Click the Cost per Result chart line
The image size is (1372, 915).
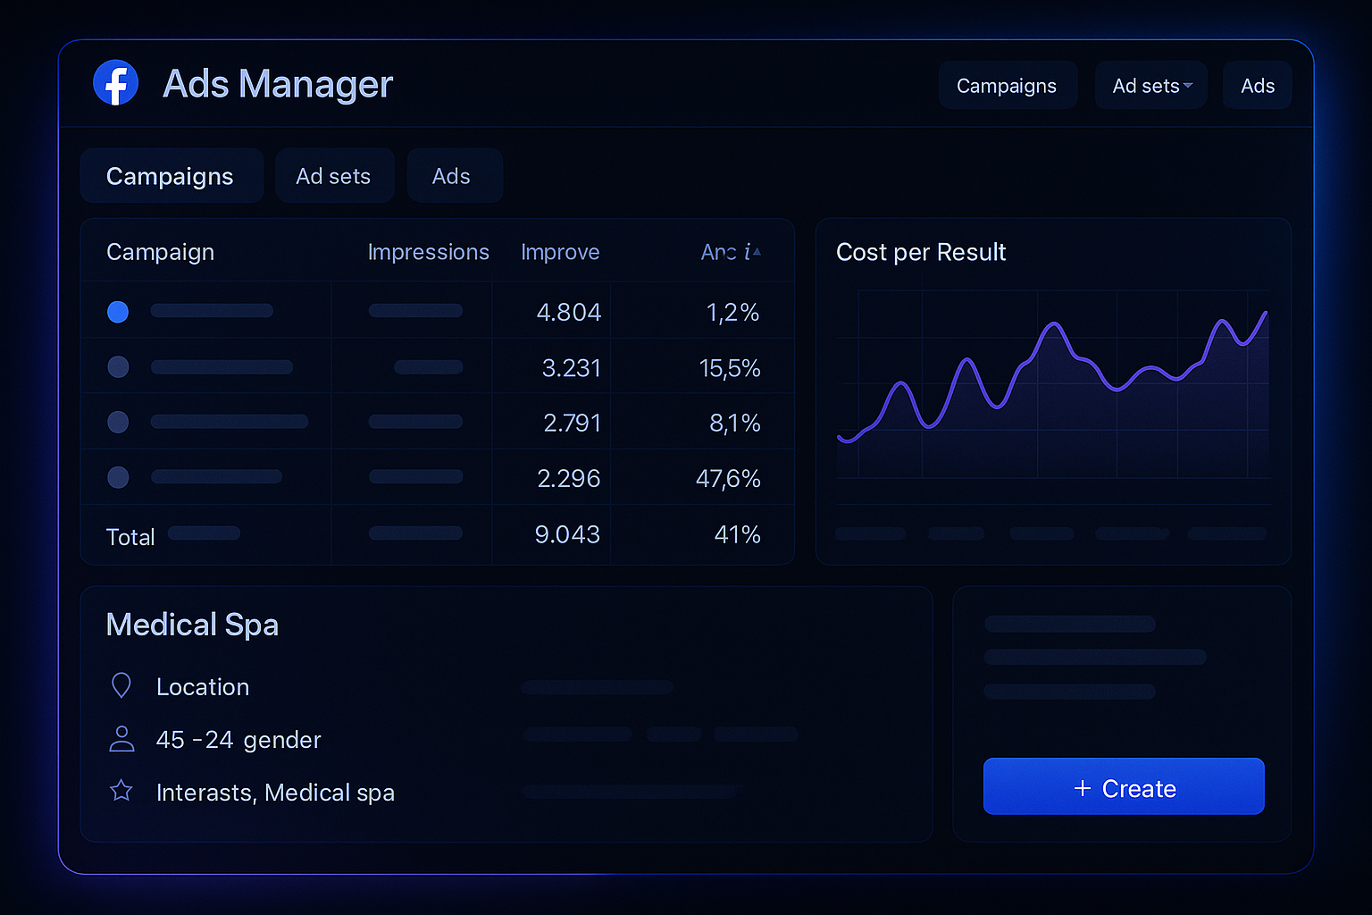point(1055,325)
